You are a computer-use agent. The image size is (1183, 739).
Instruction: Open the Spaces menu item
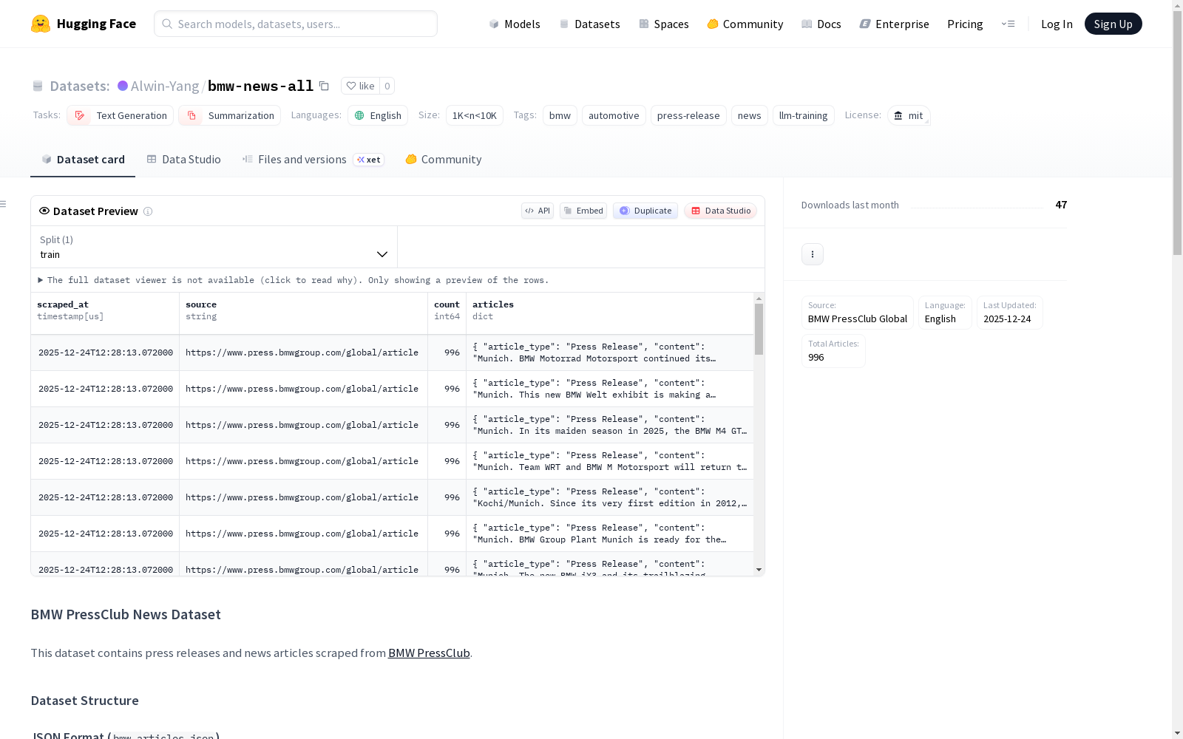pos(664,24)
